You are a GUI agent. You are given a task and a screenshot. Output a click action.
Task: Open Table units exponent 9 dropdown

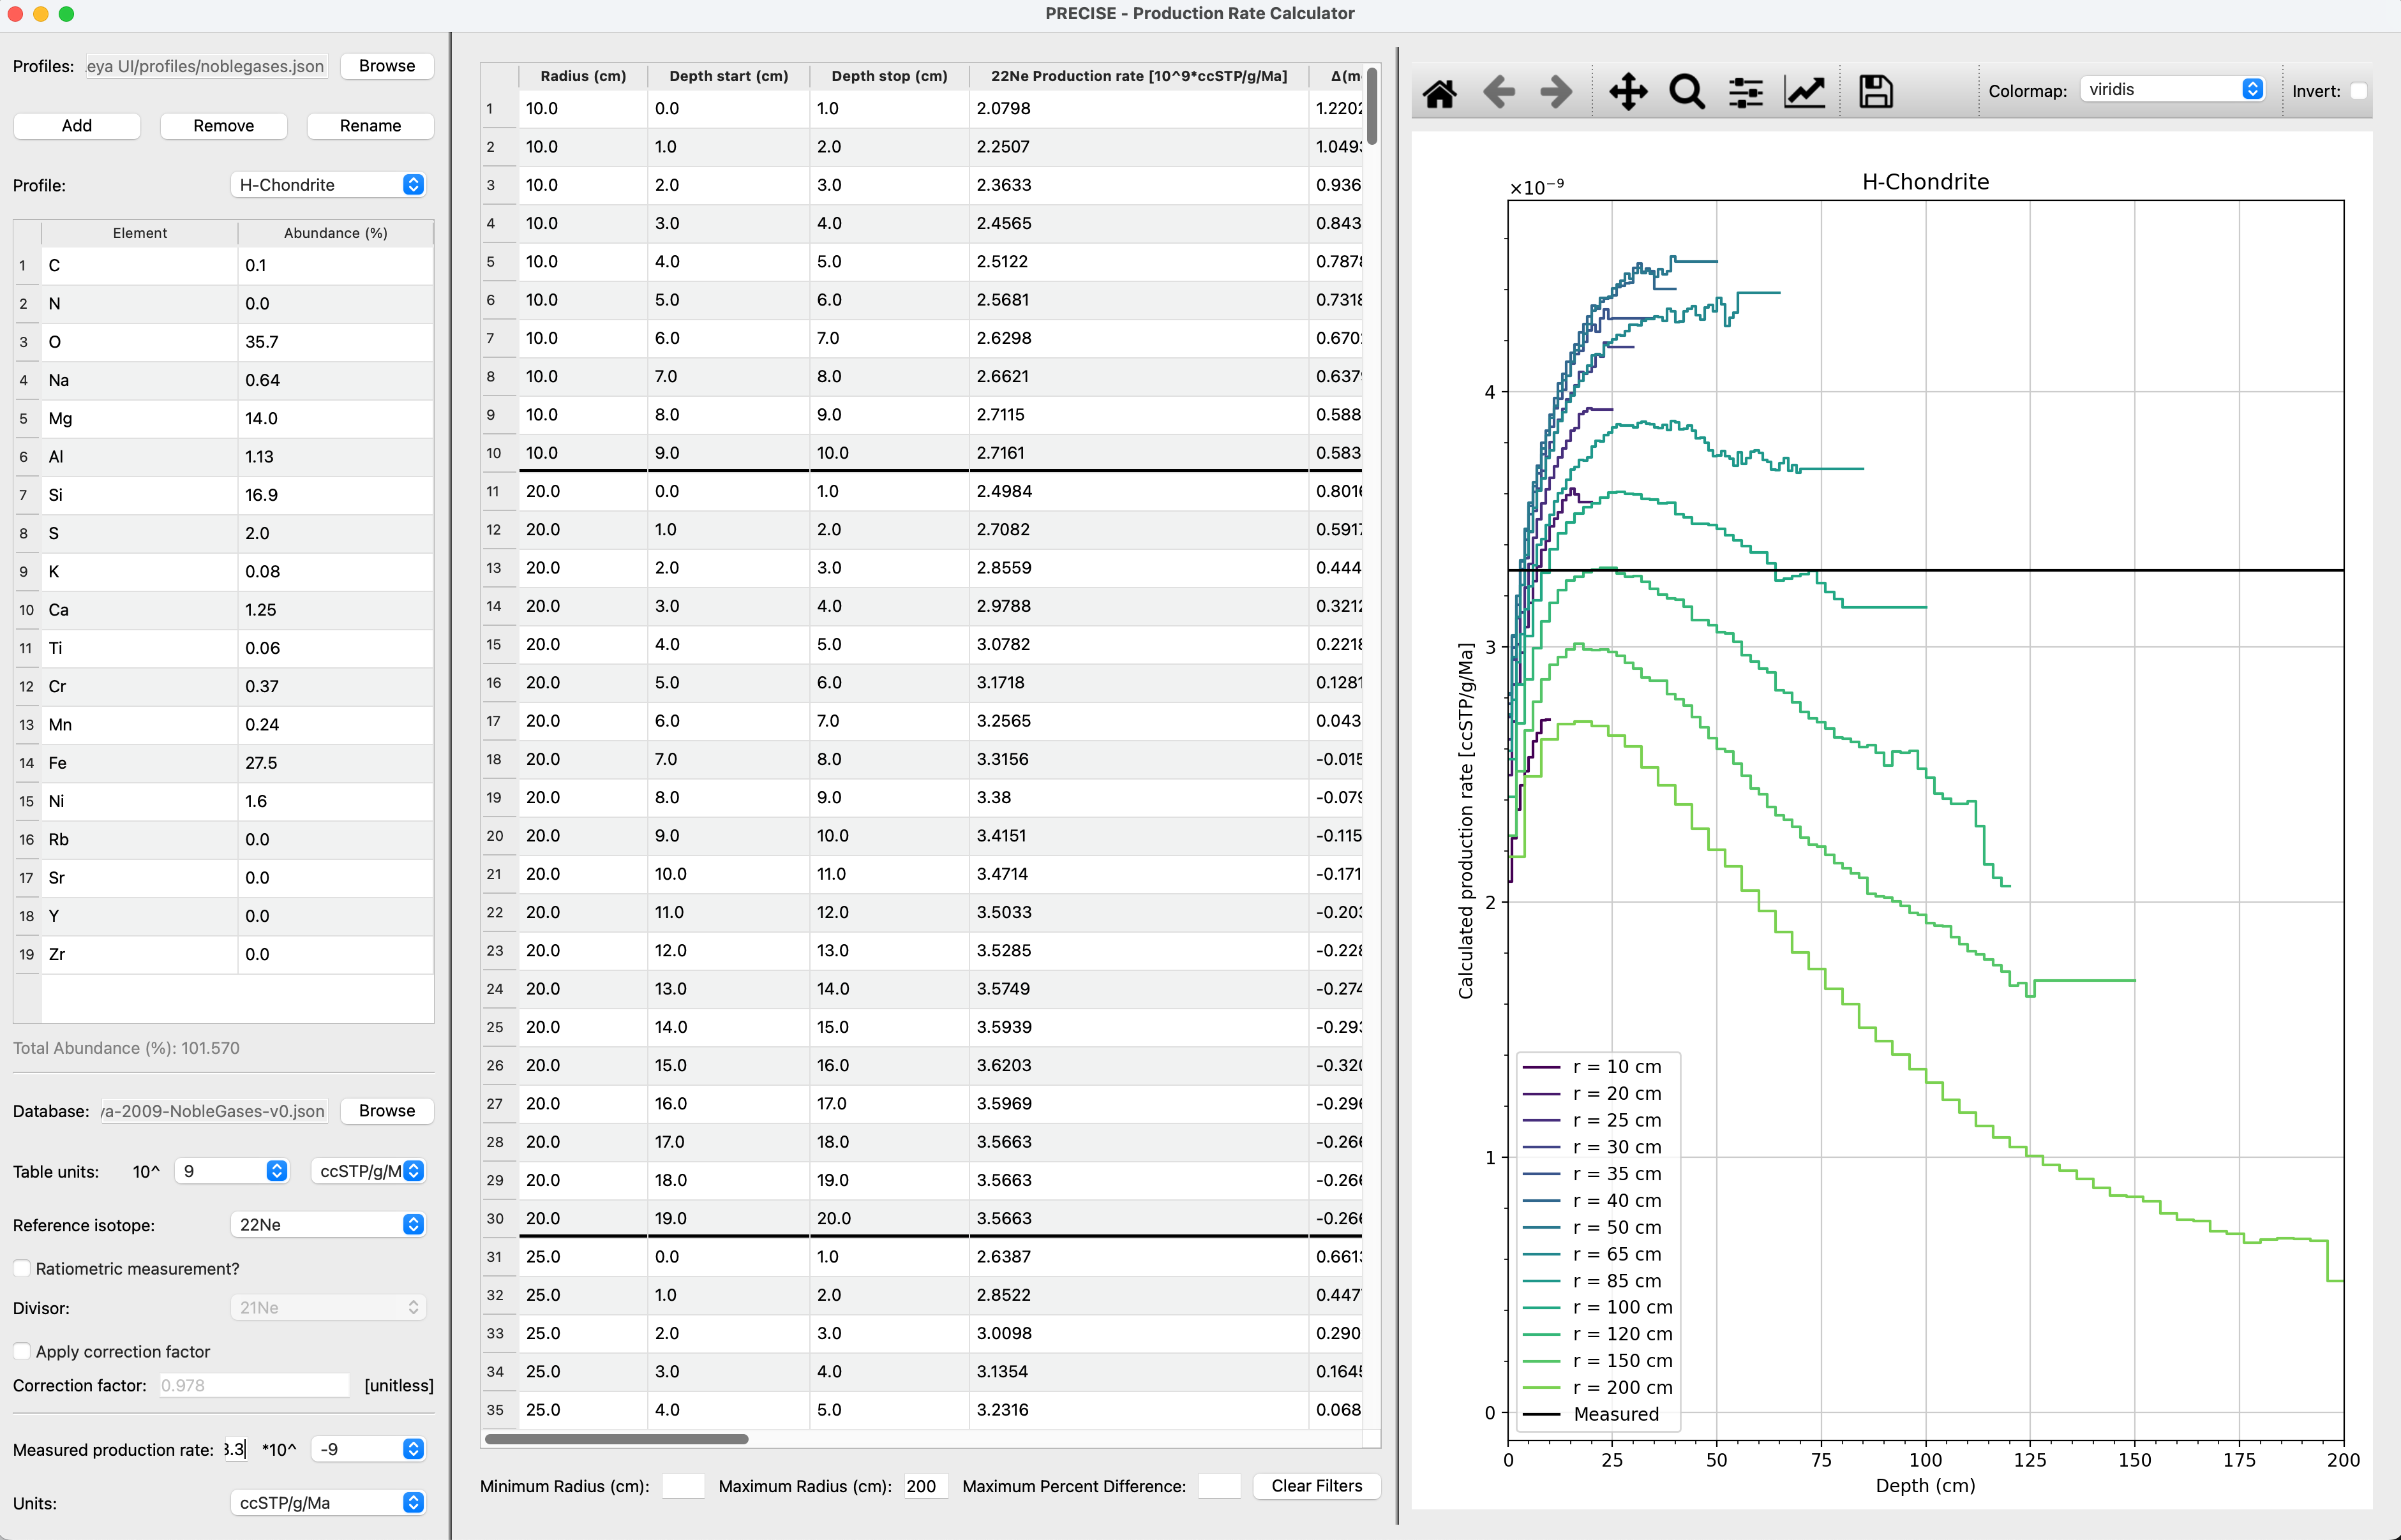(231, 1171)
